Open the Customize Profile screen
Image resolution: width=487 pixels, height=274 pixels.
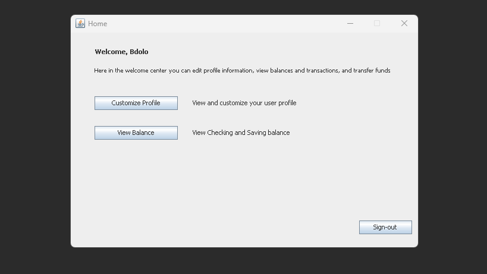(136, 103)
